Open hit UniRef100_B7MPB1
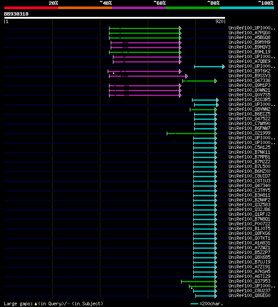Image resolution: width=278 pixels, height=307 pixels. click(x=249, y=157)
